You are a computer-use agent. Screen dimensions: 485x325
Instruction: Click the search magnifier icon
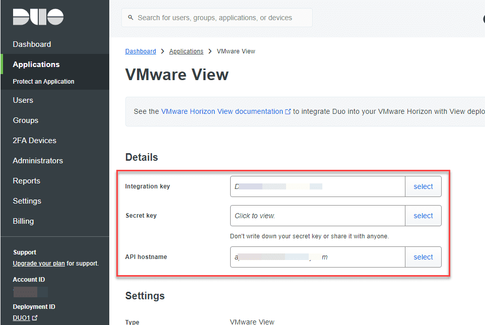point(131,17)
